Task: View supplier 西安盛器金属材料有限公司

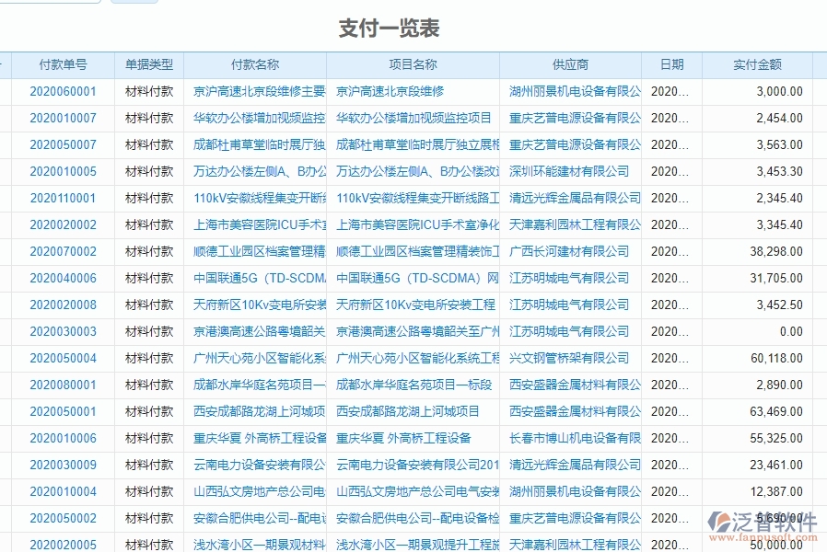Action: pos(569,385)
